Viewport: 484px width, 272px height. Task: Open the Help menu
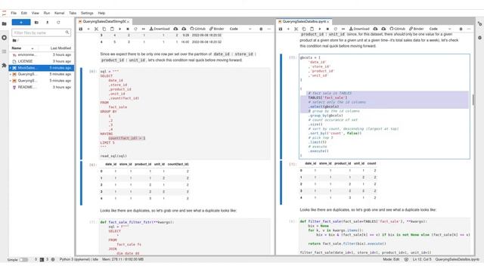[x=101, y=13]
